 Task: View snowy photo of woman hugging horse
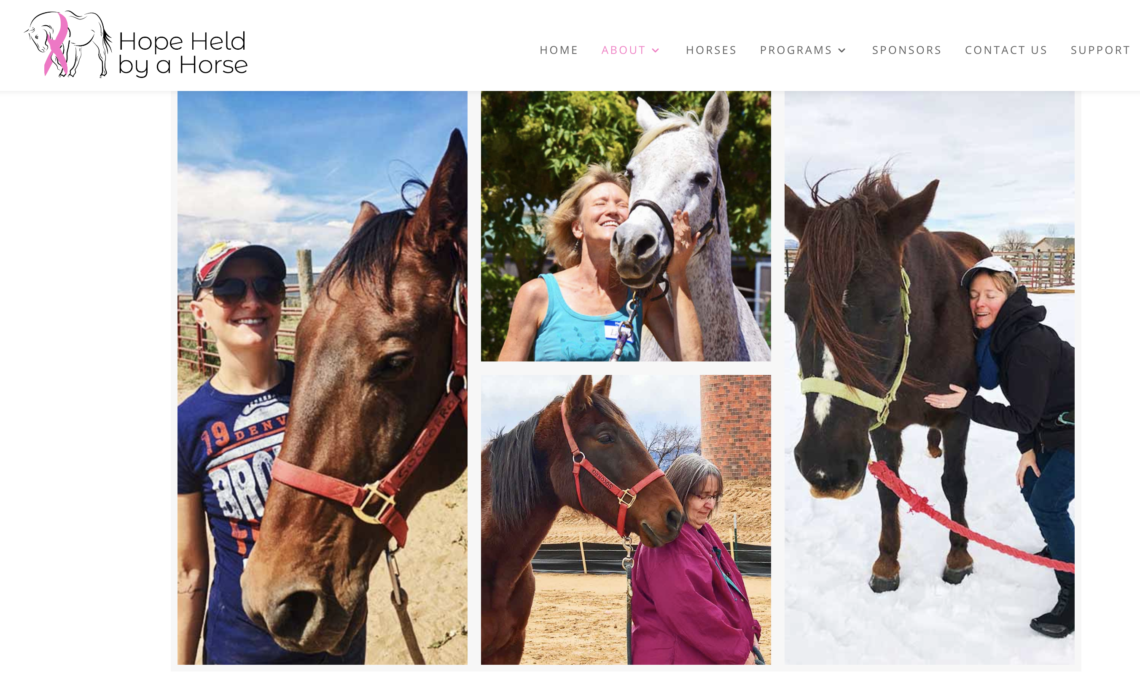pos(929,377)
